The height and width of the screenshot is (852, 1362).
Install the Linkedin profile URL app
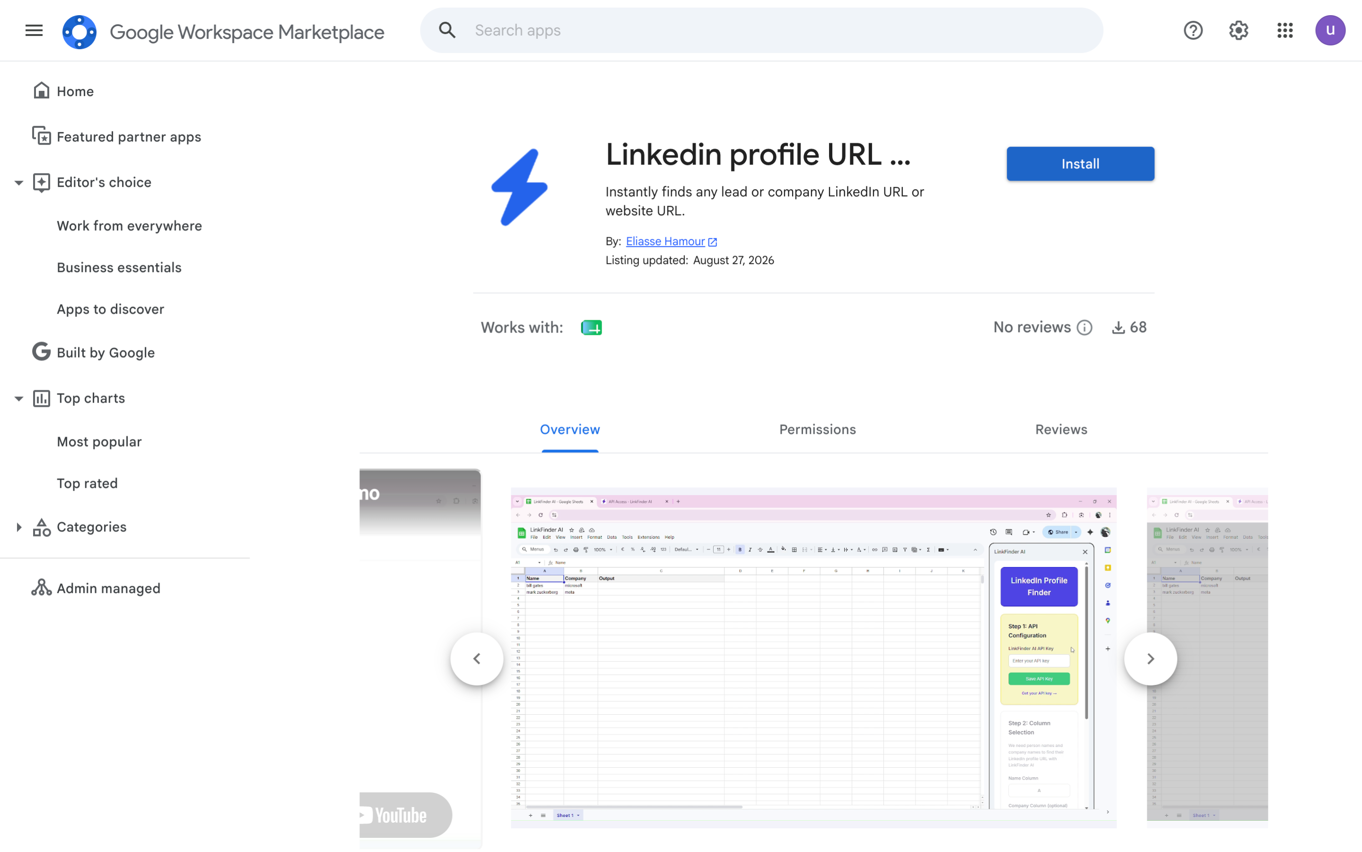pos(1080,164)
